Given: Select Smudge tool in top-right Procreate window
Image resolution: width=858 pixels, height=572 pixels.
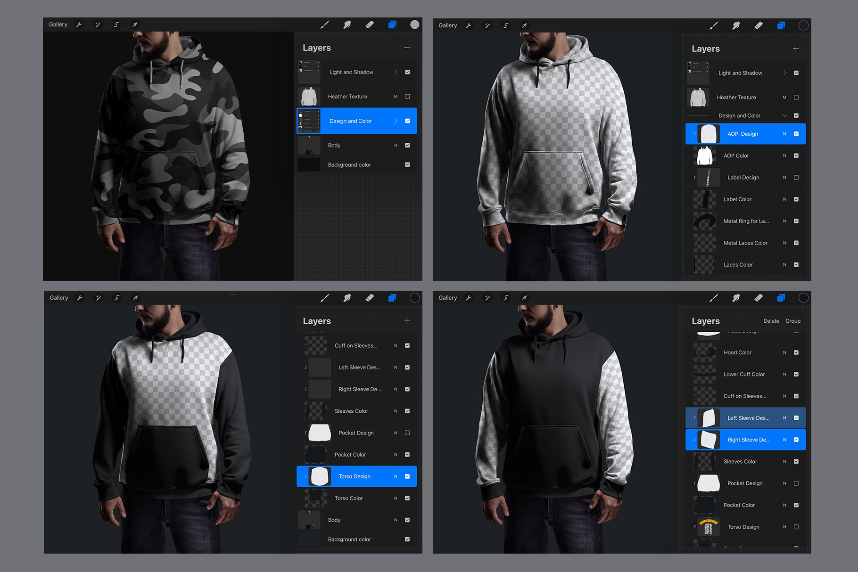Looking at the screenshot, I should pyautogui.click(x=736, y=25).
